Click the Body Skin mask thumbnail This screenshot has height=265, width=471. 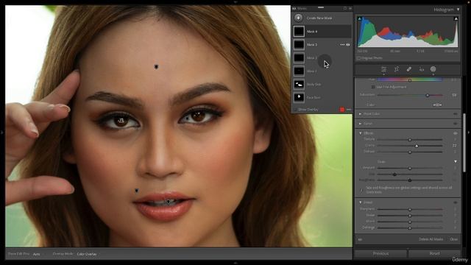point(299,85)
